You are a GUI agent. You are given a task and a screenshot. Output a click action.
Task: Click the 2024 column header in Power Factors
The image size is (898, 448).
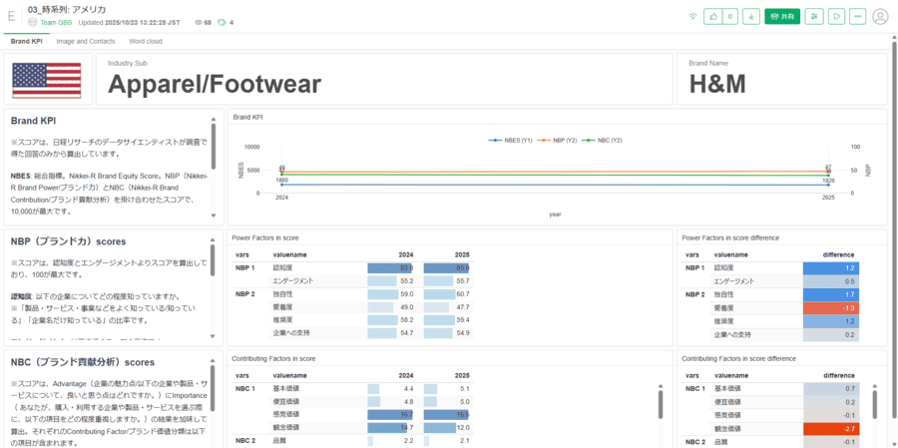click(x=406, y=255)
